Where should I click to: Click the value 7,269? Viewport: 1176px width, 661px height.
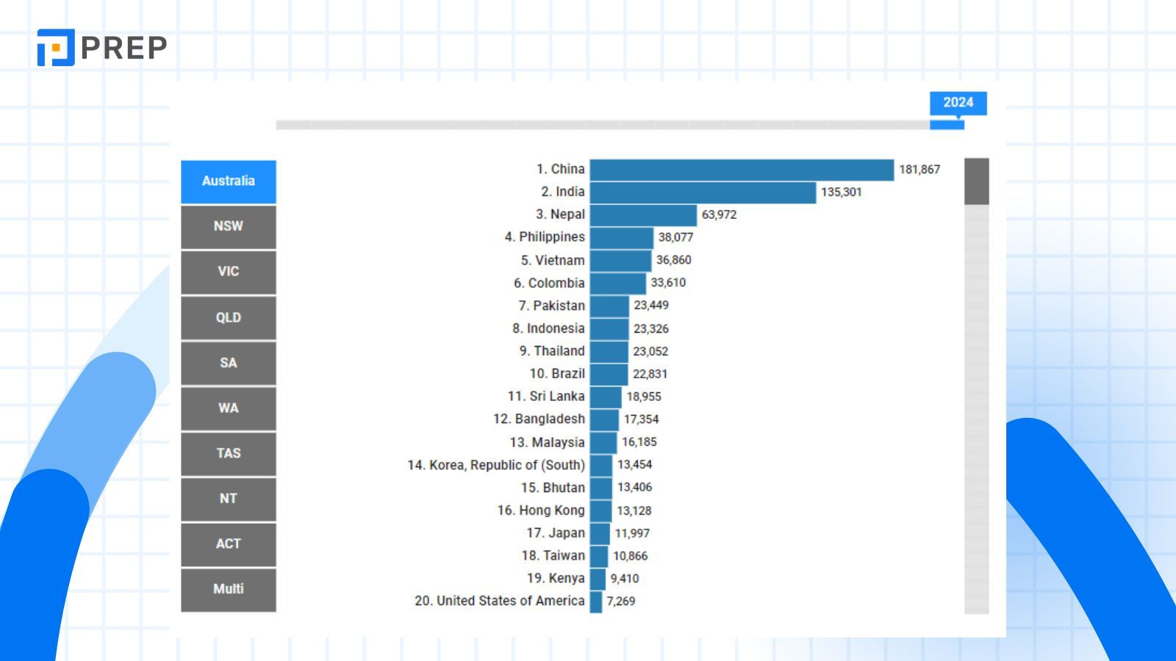[621, 602]
